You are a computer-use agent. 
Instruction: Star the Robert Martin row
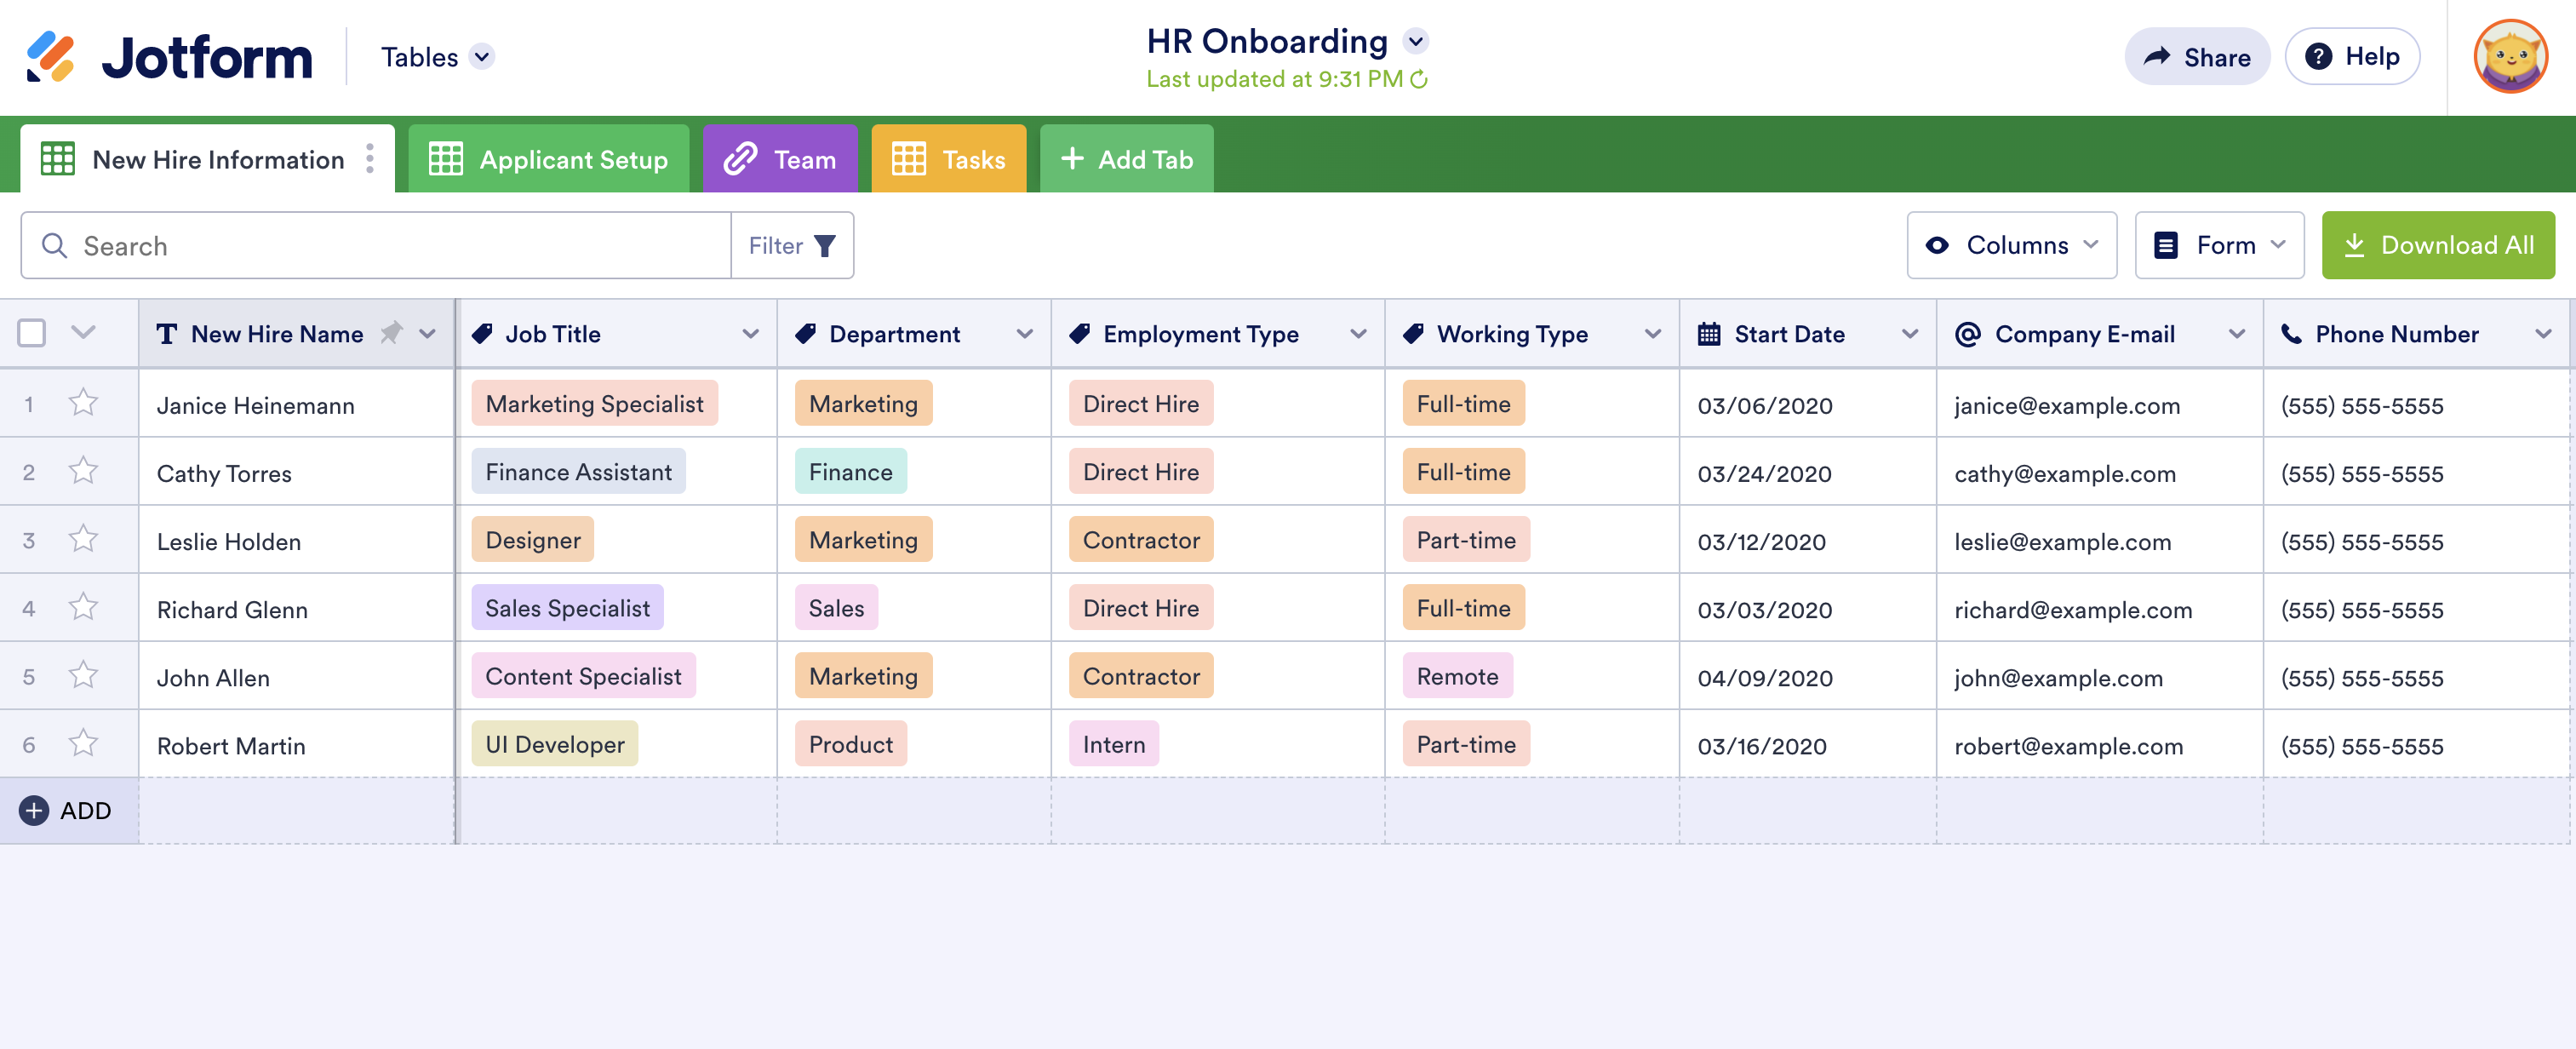[x=83, y=744]
